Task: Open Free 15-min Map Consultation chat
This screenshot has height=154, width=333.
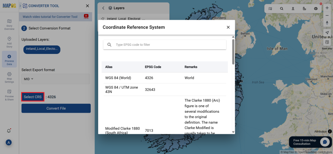Action: coord(311,142)
